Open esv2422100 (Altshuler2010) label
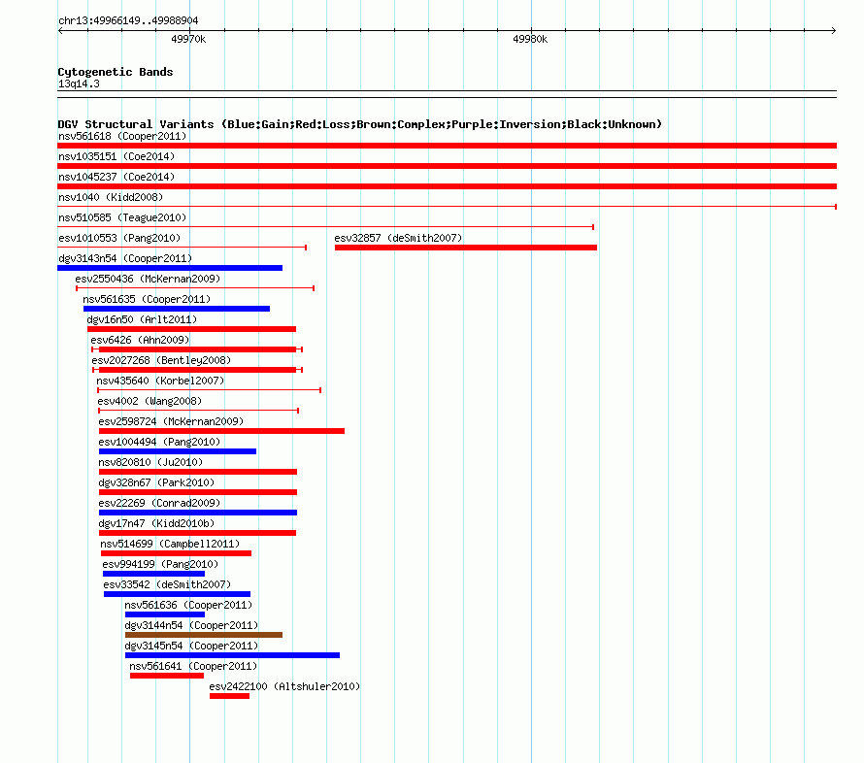 (284, 686)
